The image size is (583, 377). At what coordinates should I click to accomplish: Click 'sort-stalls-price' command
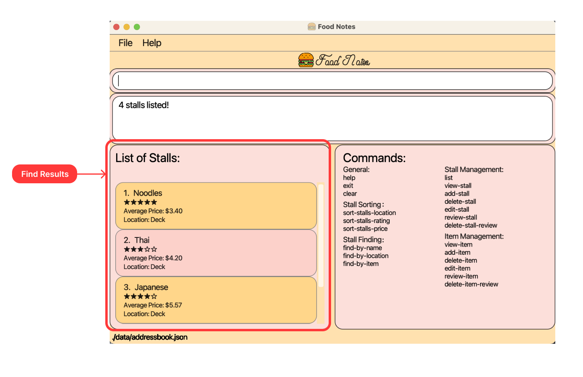point(365,229)
